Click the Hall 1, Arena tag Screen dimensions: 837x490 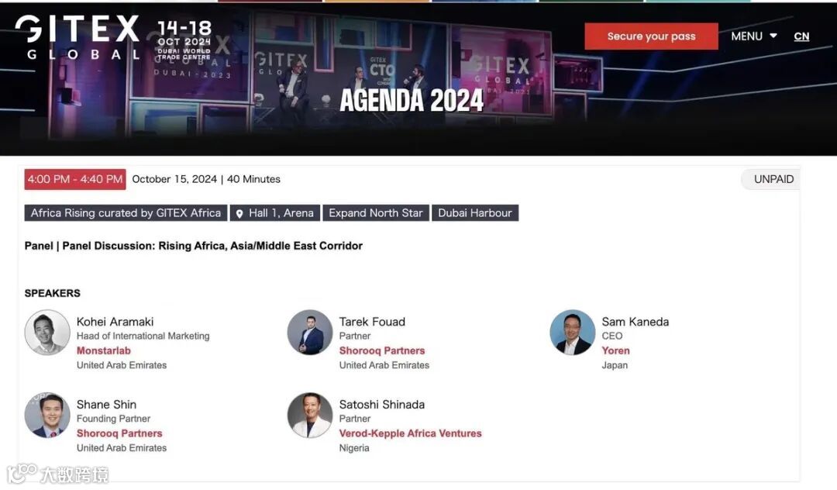(275, 213)
